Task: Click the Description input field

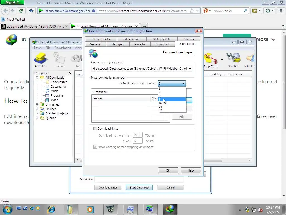Action: coord(139,179)
